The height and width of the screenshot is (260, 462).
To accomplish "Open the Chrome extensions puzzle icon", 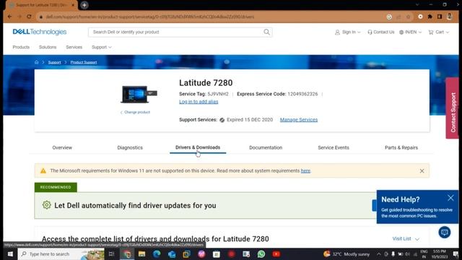I will click(x=430, y=17).
